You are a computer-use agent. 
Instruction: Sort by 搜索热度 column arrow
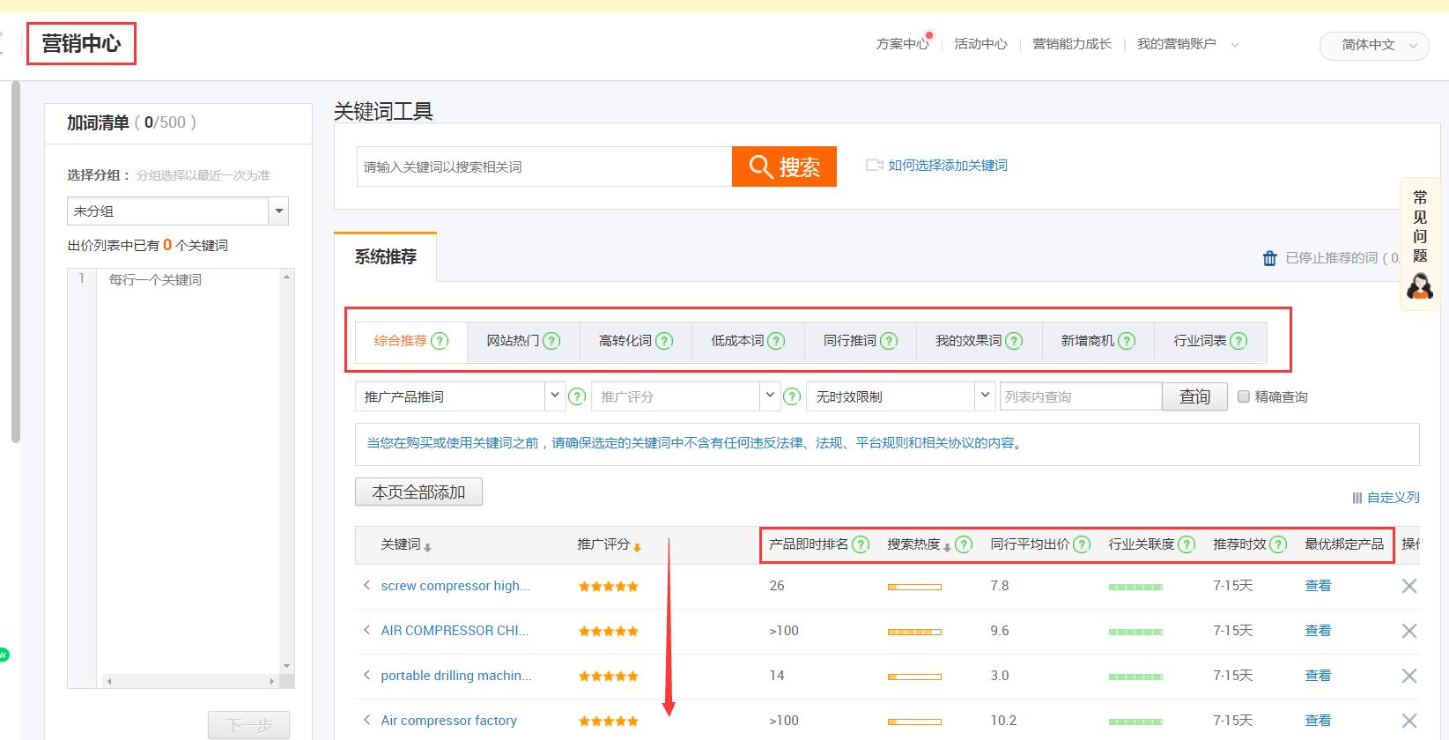[x=947, y=548]
